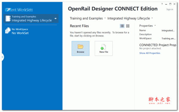Close the OpenRail Designer window

point(175,4)
